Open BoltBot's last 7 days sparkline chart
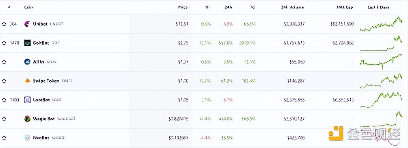Image resolution: width=408 pixels, height=148 pixels. 381,43
